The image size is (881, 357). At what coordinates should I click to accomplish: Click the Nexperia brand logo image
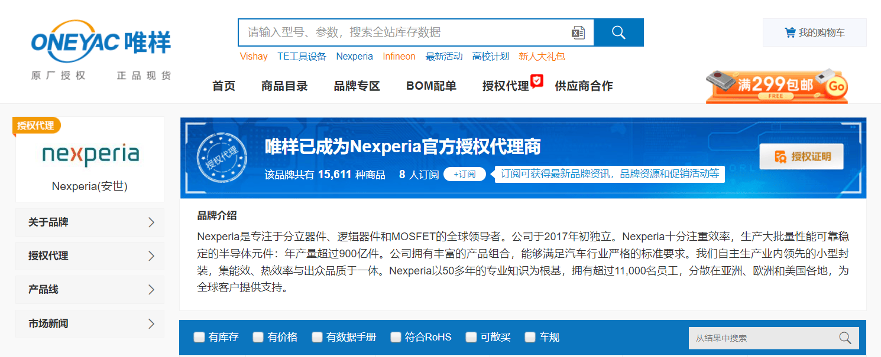[90, 154]
